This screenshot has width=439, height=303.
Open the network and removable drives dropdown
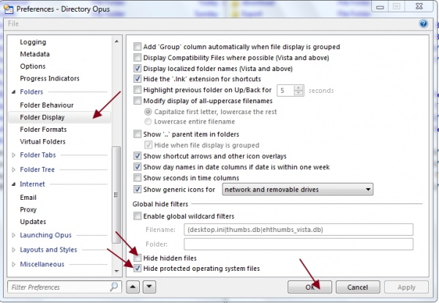pos(298,190)
